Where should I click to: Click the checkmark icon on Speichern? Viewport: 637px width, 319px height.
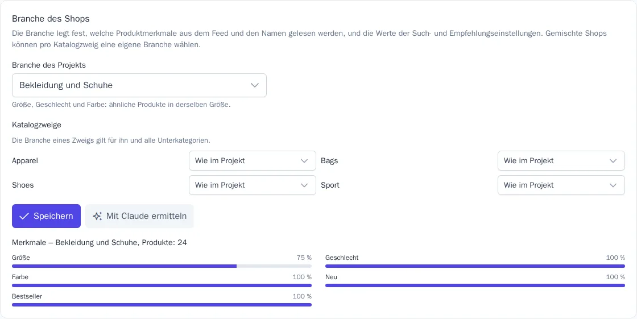(24, 216)
